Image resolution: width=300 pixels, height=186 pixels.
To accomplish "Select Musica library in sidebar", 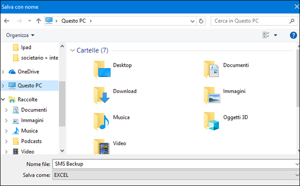I will point(29,131).
